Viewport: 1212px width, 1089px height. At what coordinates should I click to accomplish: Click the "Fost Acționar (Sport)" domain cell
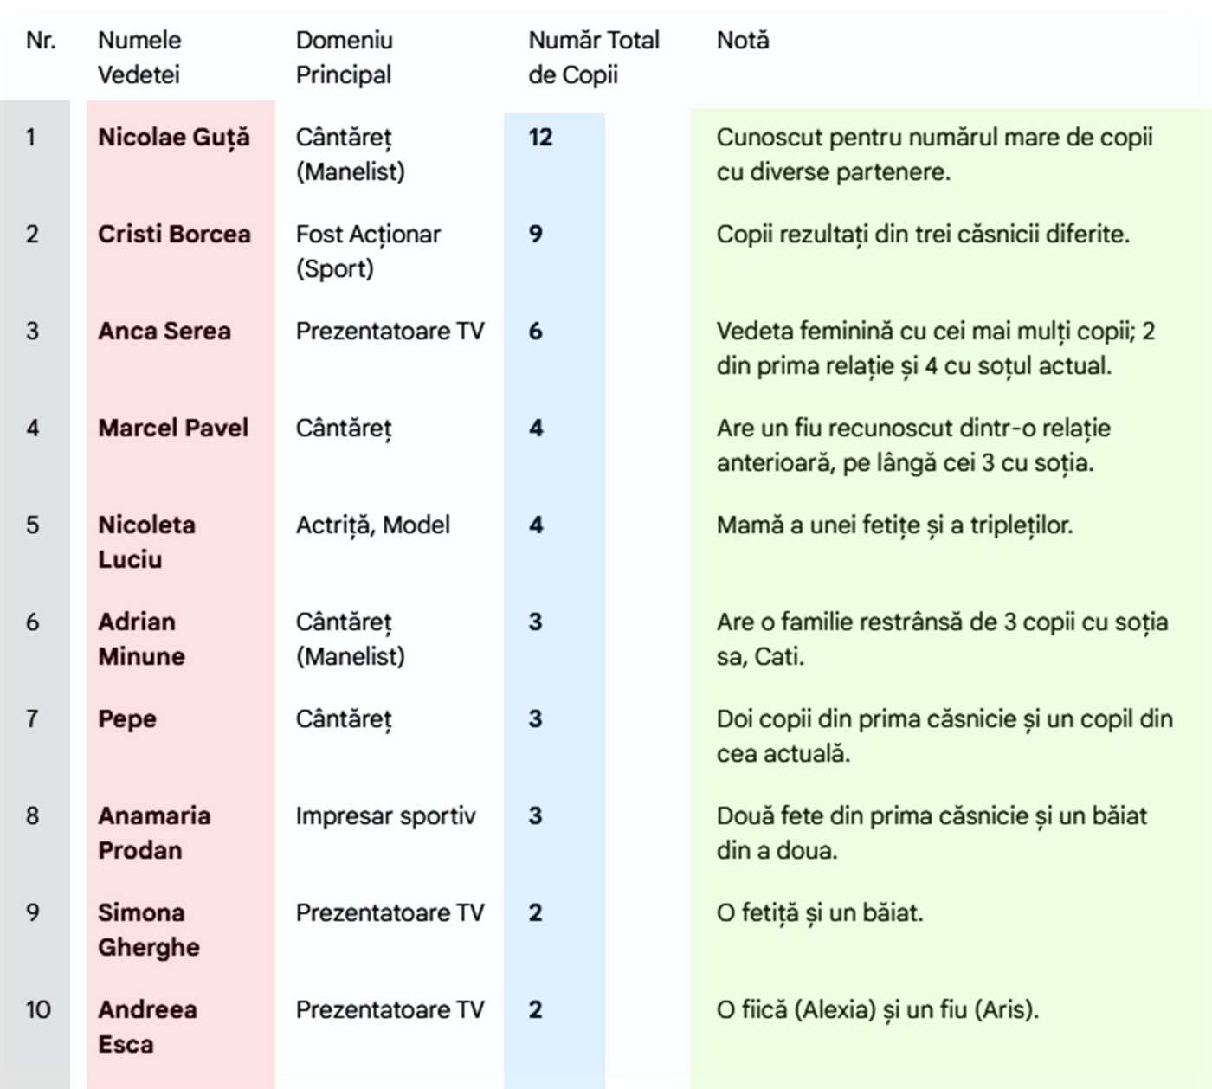pyautogui.click(x=368, y=251)
